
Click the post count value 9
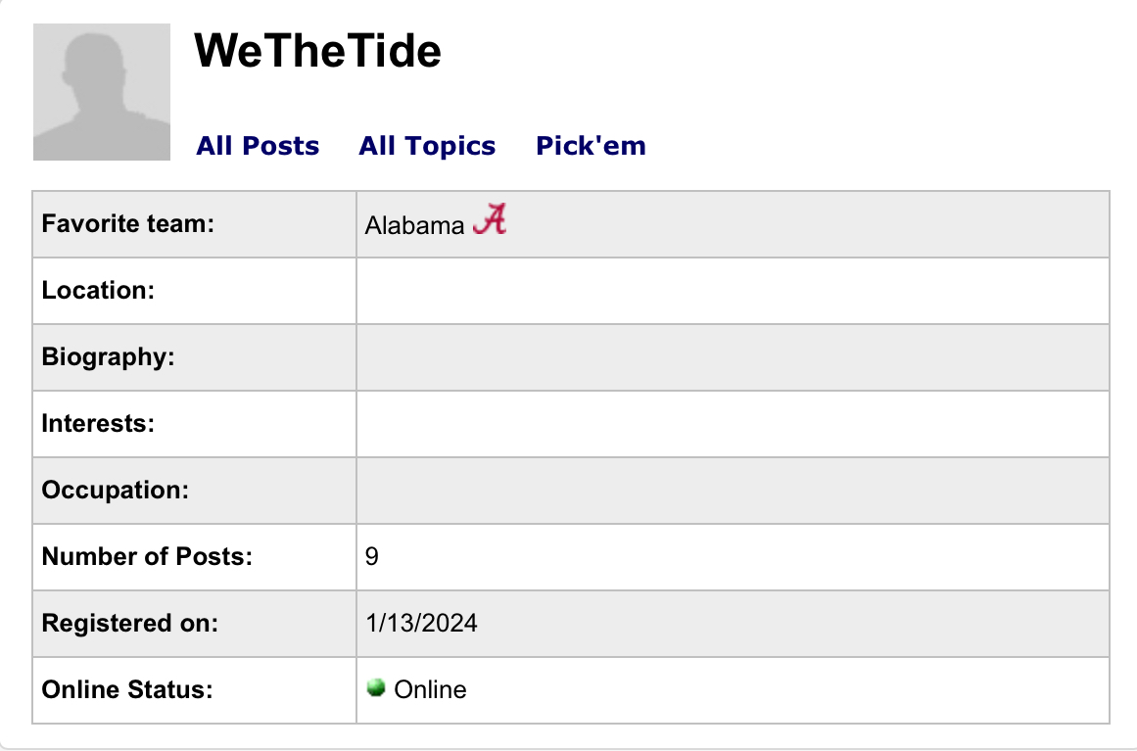[372, 556]
